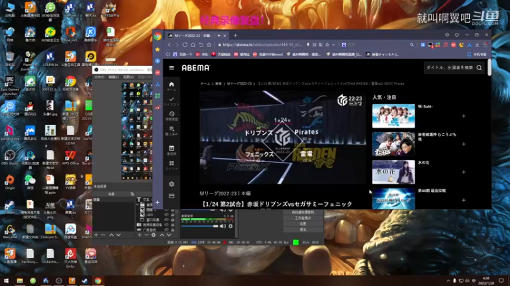Open the 视图(V) menu in OBS
This screenshot has height=286, width=510.
pos(128,77)
